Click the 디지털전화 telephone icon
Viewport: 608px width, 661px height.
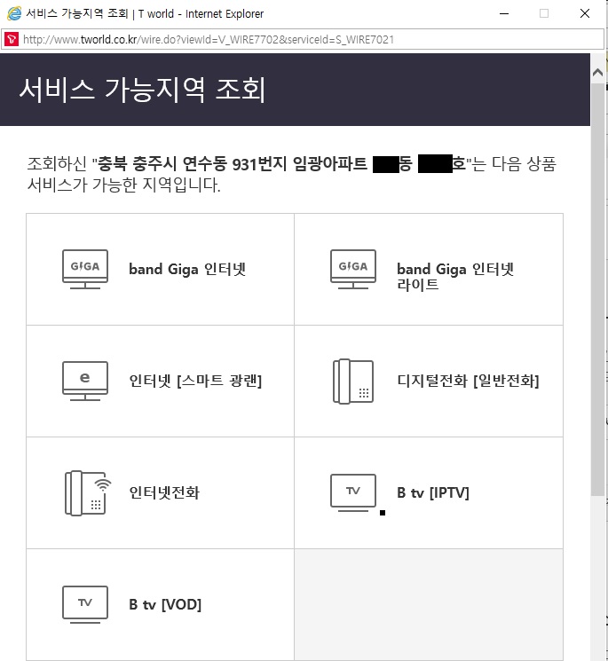click(353, 381)
